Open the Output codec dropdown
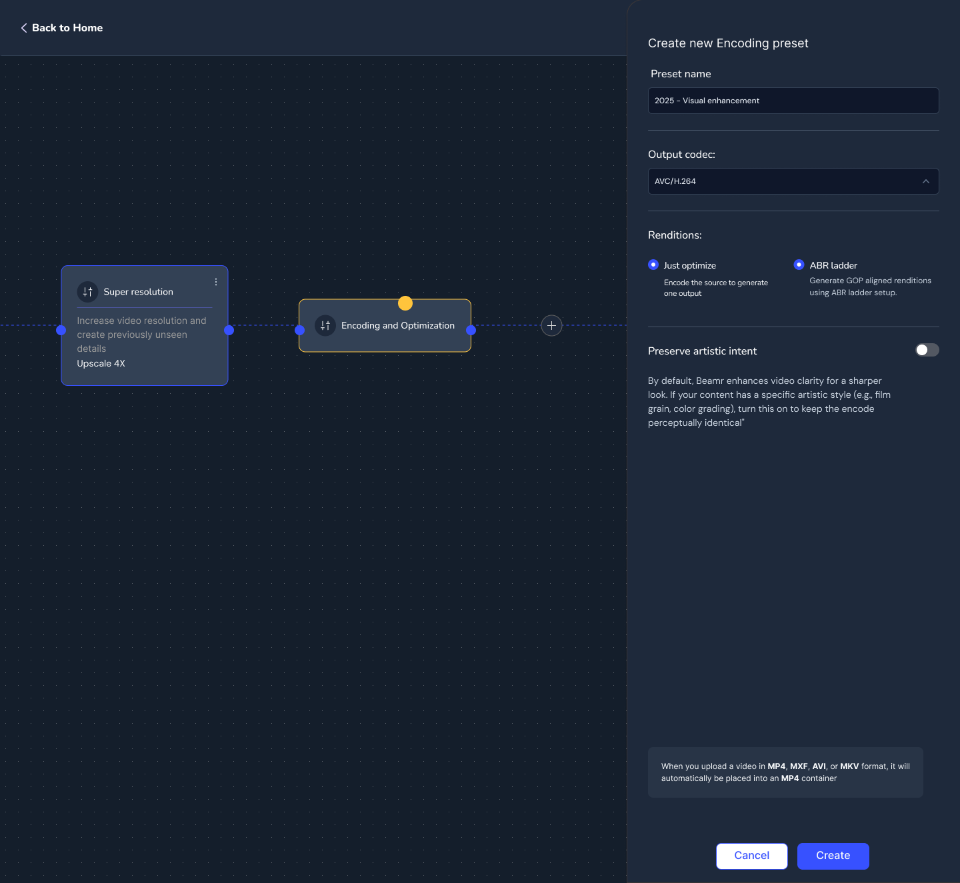Screen dimensions: 960x883 793,181
